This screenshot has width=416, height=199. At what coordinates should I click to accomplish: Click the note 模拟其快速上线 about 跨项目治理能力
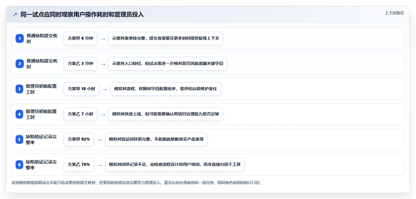(166, 114)
